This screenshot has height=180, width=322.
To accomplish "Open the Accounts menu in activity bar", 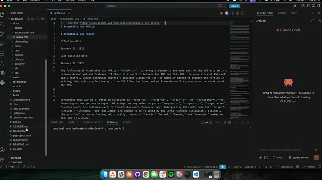I will (2, 150).
